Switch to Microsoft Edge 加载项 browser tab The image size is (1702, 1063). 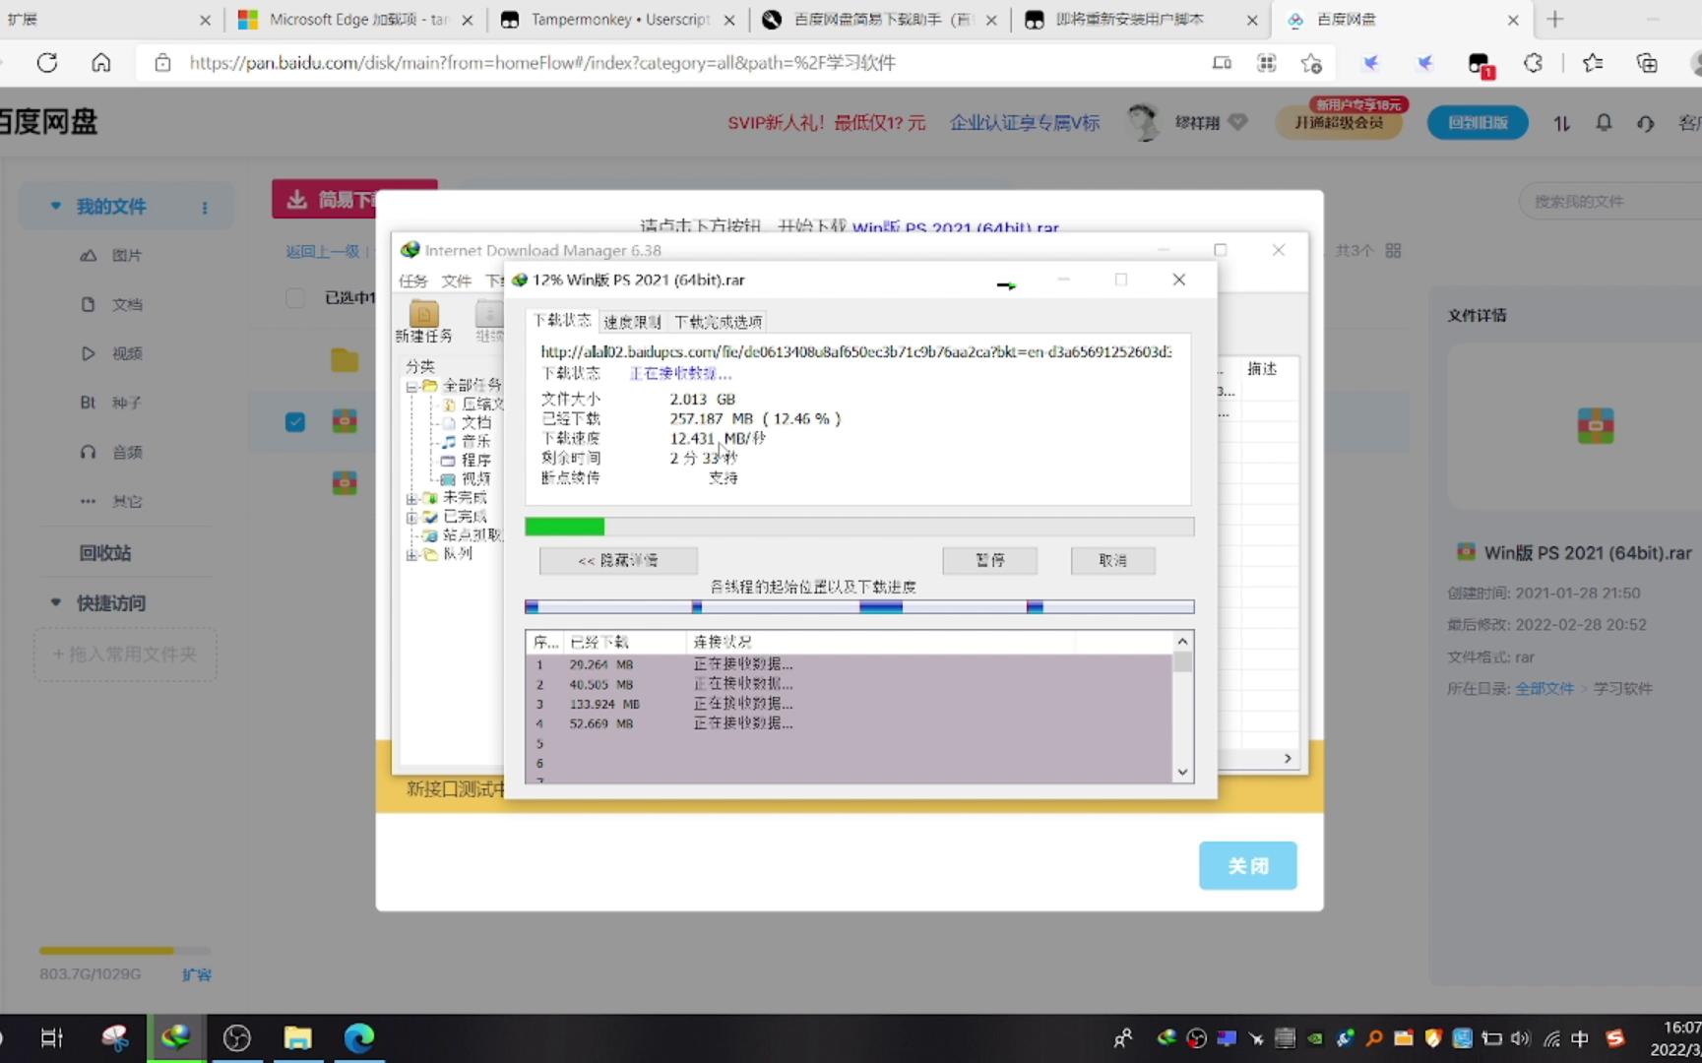356,20
